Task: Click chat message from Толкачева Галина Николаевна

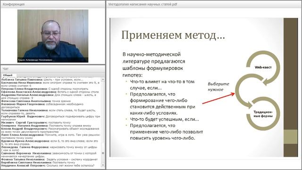Action: [48, 112]
